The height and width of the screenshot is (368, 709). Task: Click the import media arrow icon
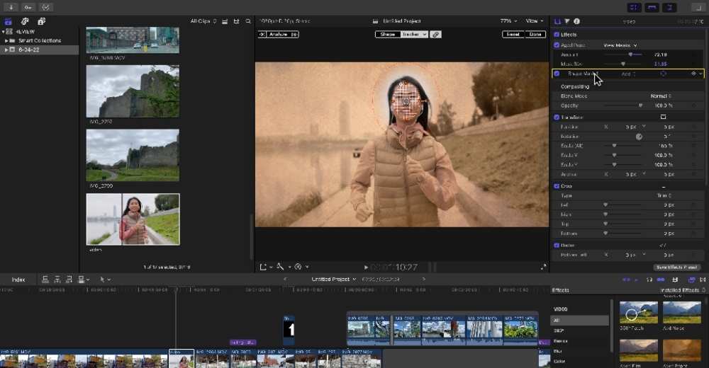11,7
